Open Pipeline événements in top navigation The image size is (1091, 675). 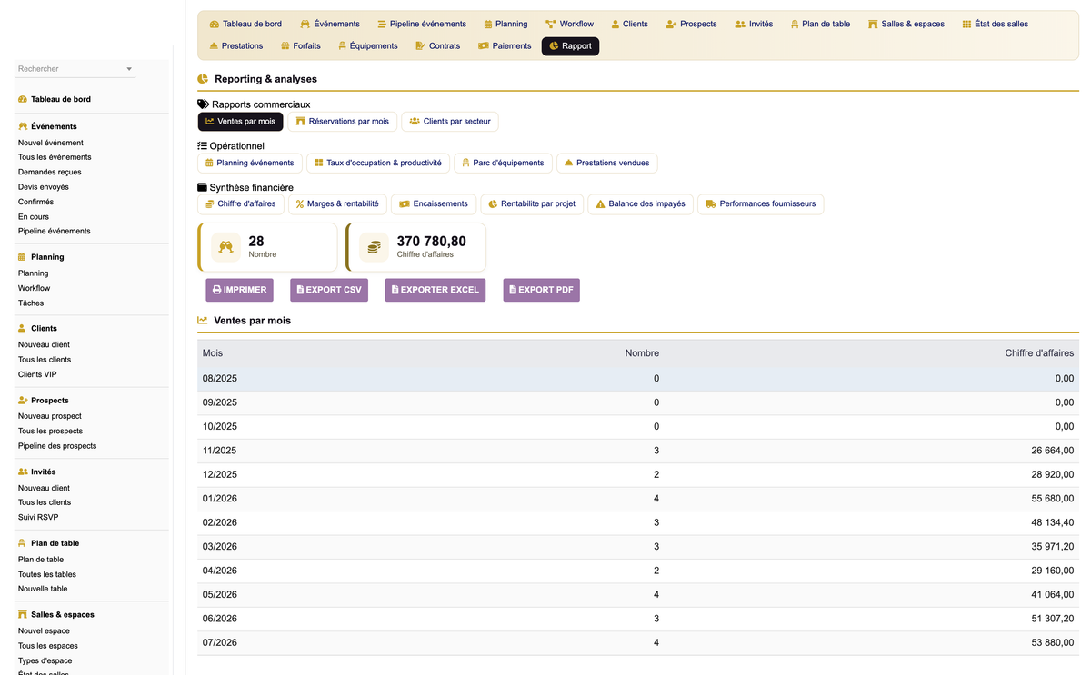click(422, 24)
